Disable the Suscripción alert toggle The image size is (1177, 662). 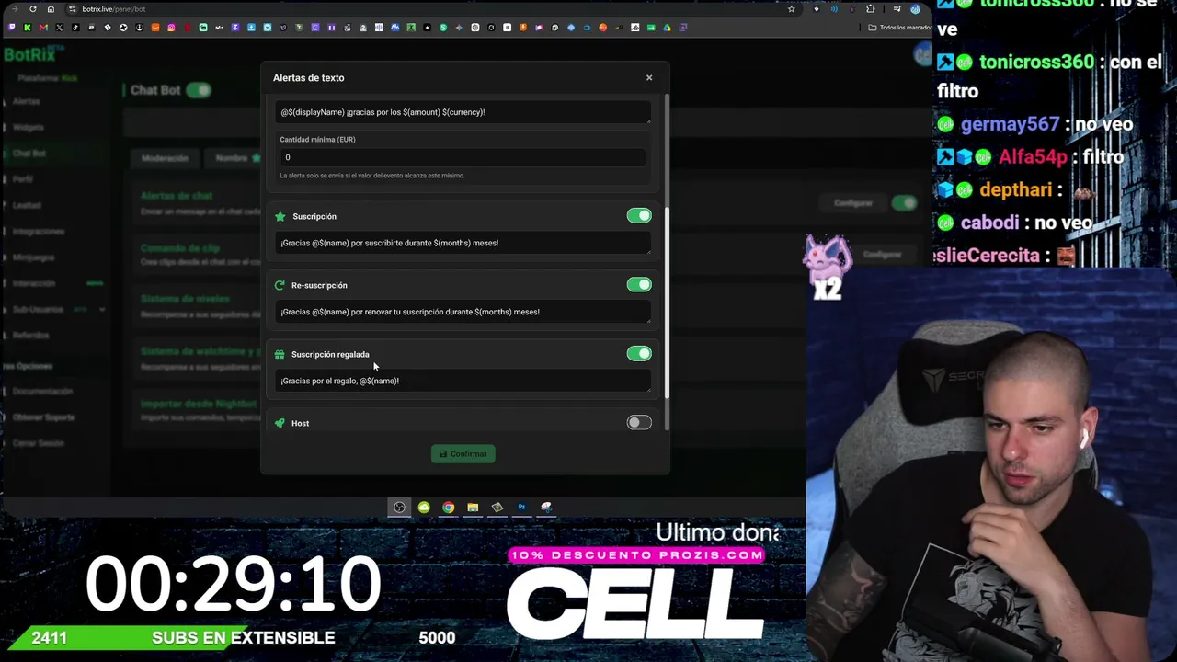point(639,216)
